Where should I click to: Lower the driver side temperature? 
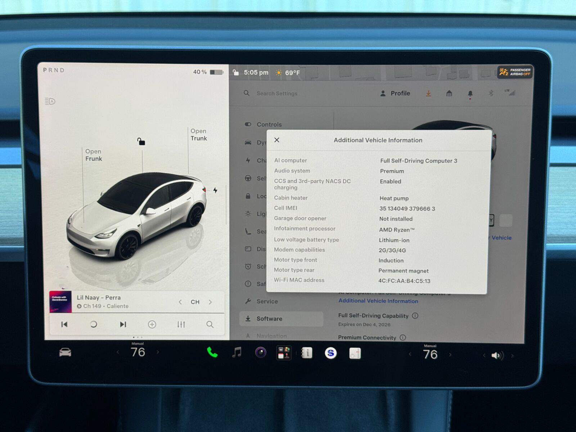point(118,352)
